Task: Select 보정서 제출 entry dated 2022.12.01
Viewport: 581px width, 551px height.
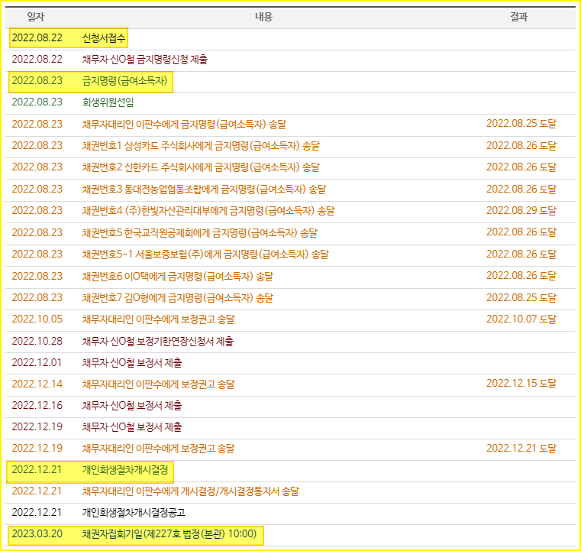Action: coord(132,363)
